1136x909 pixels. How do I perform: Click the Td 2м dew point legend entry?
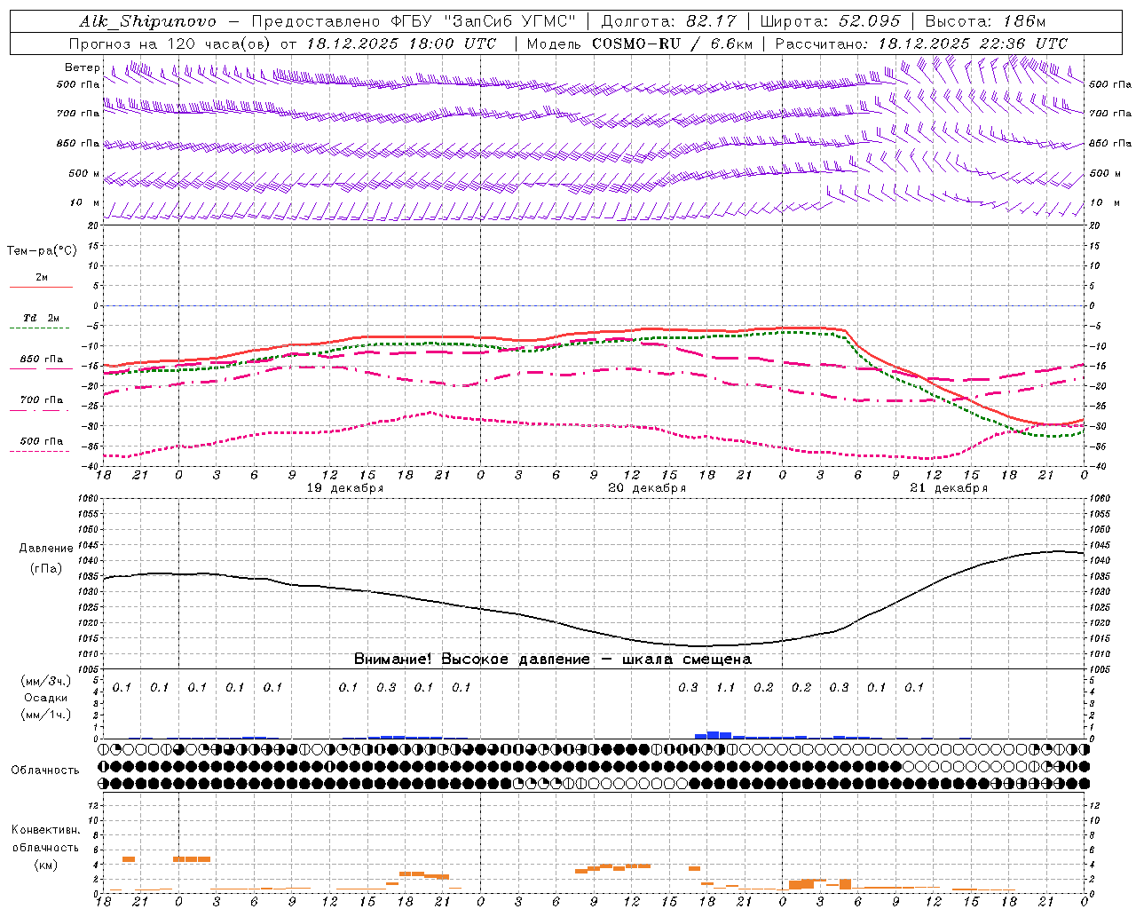41,318
